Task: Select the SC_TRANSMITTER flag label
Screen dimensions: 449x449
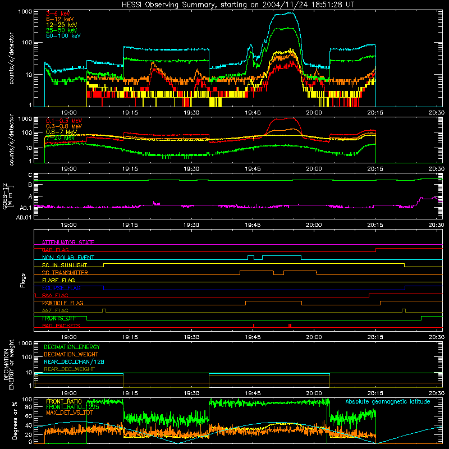Action: tap(65, 273)
